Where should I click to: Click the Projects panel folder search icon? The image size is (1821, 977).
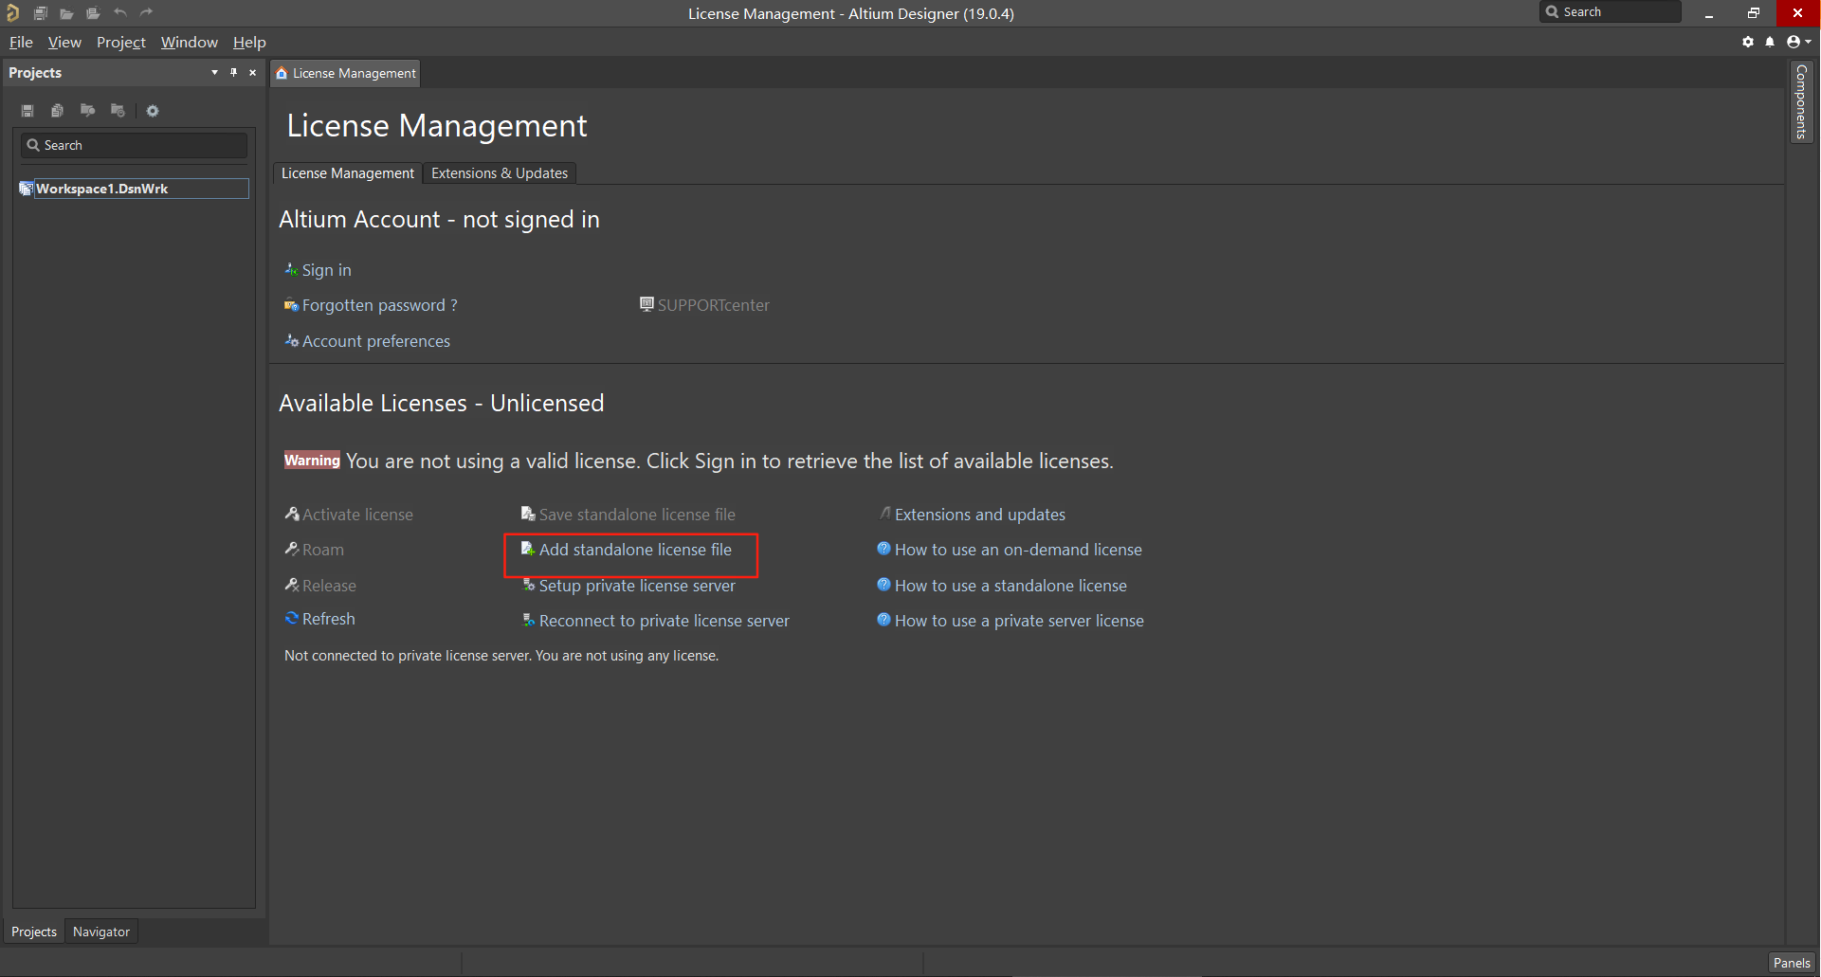[x=87, y=111]
